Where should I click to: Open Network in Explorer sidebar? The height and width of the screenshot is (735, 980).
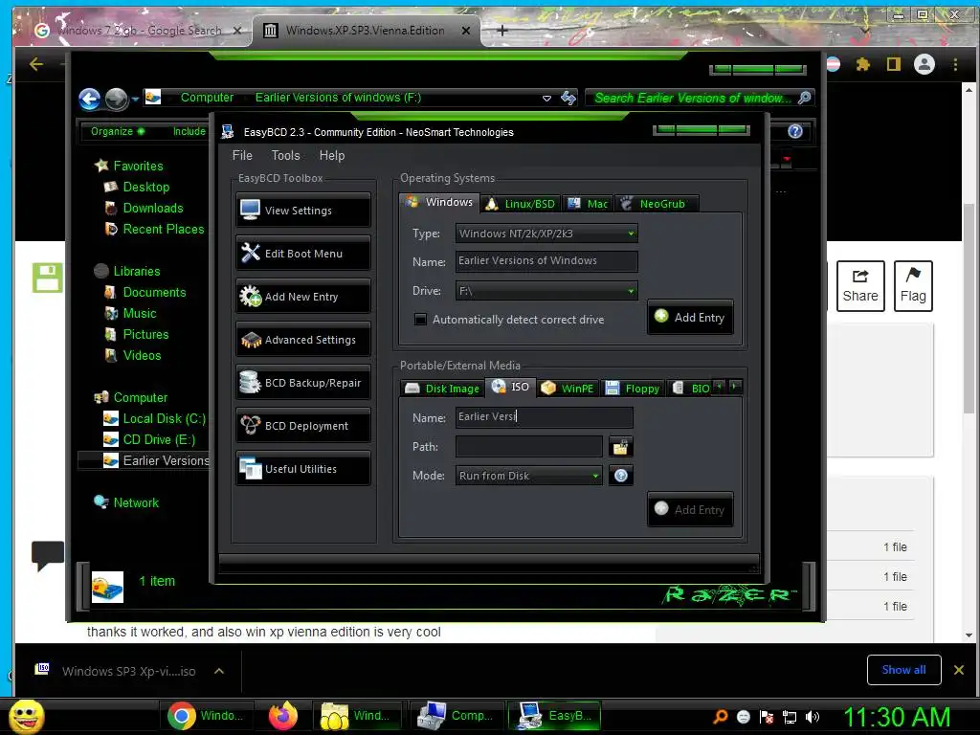point(127,502)
